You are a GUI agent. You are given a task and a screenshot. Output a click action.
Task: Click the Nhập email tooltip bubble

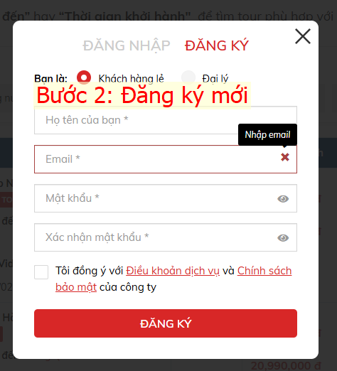(267, 134)
